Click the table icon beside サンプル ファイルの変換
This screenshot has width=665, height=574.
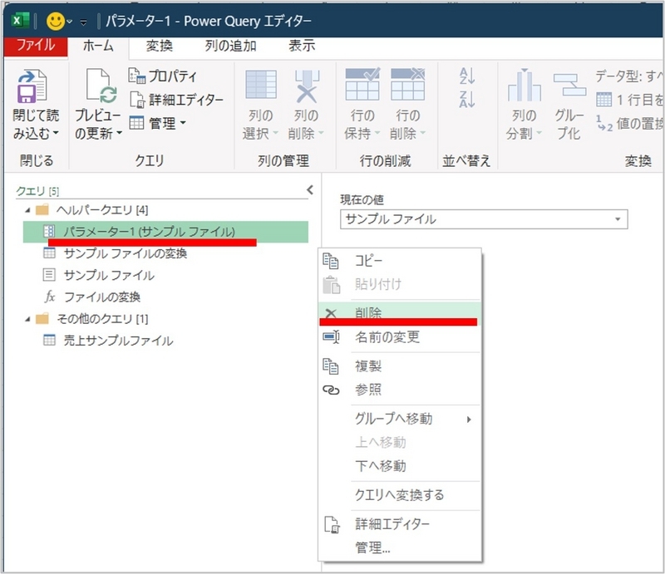coord(49,253)
